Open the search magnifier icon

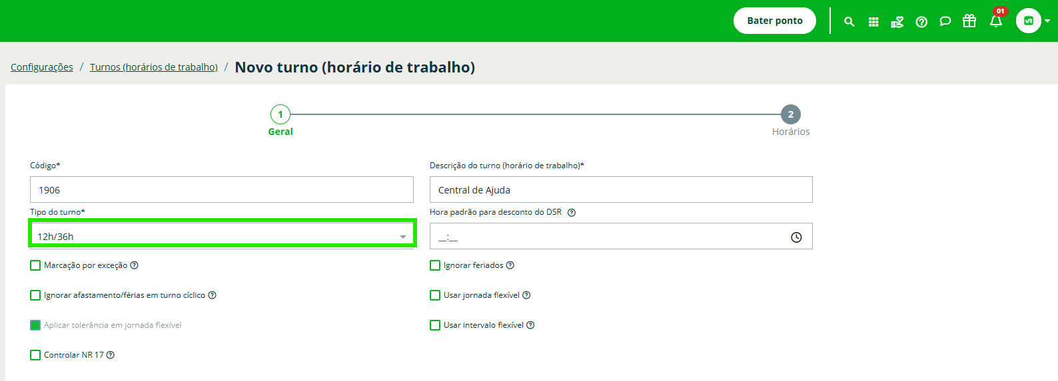849,21
